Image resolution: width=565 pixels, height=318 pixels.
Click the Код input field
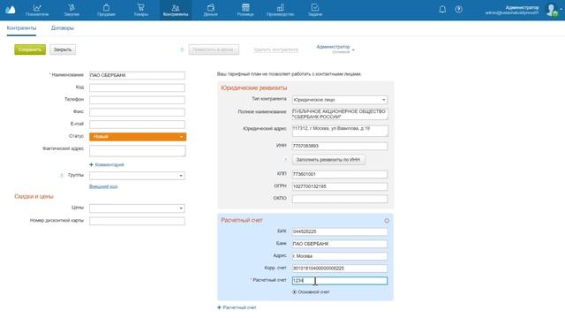(137, 87)
